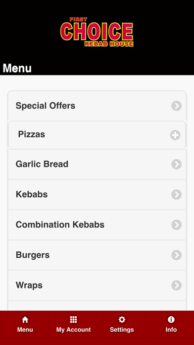Tap the grid icon above My Account
The width and height of the screenshot is (194, 345).
pyautogui.click(x=73, y=320)
